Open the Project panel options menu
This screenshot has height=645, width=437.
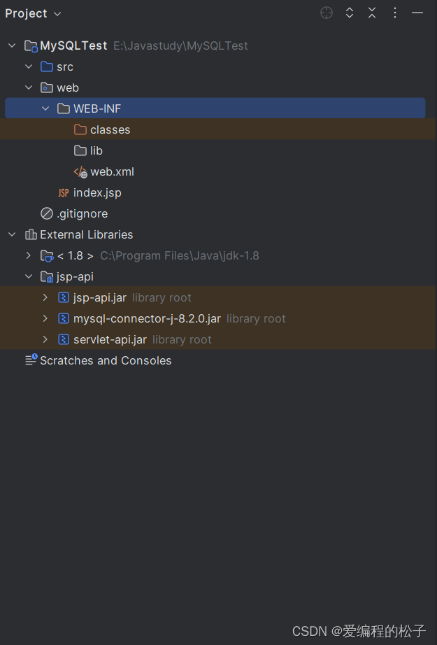coord(394,13)
